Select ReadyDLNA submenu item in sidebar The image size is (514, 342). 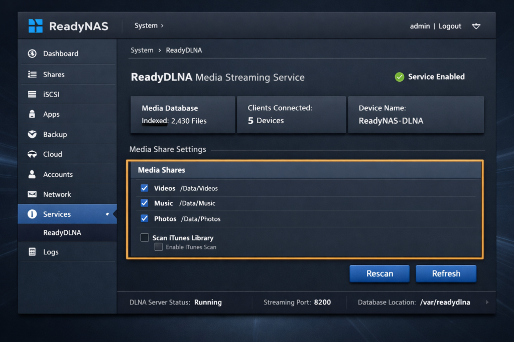click(x=62, y=233)
